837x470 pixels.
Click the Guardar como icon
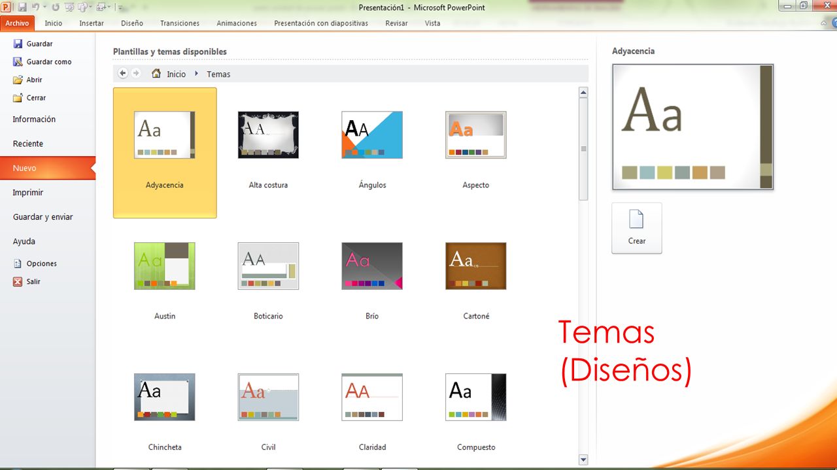pyautogui.click(x=18, y=62)
